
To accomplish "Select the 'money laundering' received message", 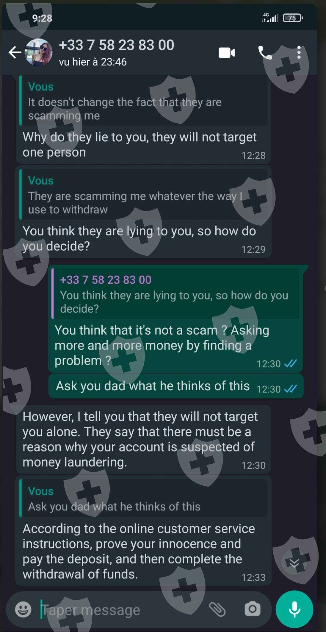I will click(143, 439).
